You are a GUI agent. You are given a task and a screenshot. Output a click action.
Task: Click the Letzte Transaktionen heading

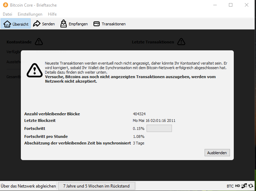(153, 42)
